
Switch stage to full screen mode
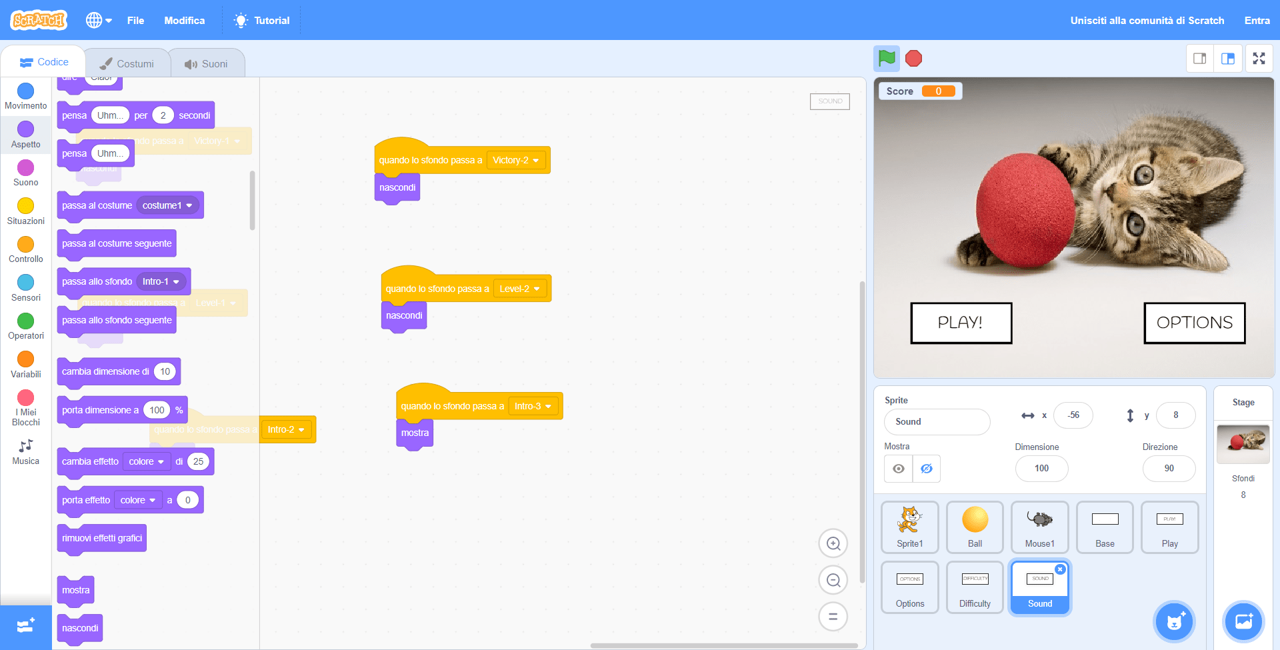1259,59
